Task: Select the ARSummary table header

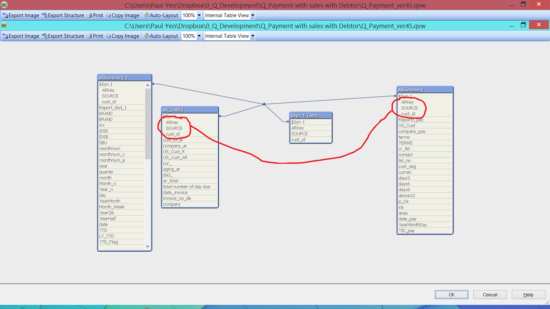Action: tap(425, 90)
